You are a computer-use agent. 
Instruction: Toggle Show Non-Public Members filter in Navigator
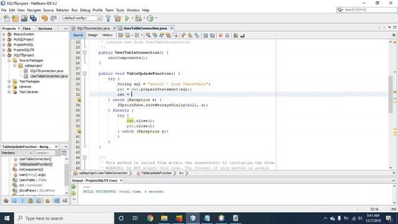pos(30,200)
